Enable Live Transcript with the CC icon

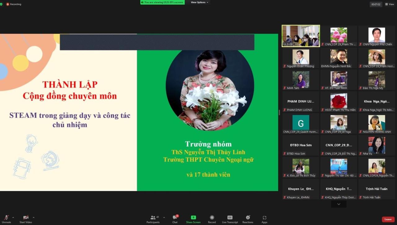[230, 219]
